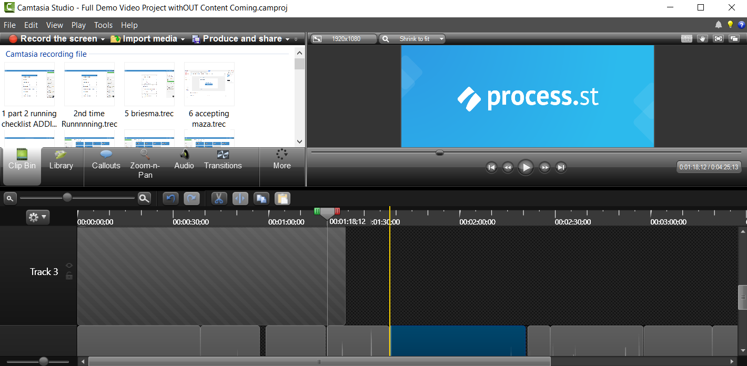This screenshot has width=747, height=366.
Task: Detach the preview window
Action: (x=734, y=39)
